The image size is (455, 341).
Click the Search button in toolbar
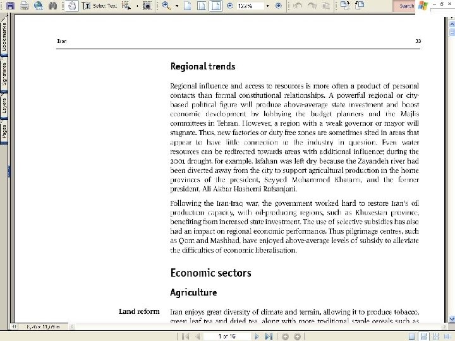tap(404, 6)
